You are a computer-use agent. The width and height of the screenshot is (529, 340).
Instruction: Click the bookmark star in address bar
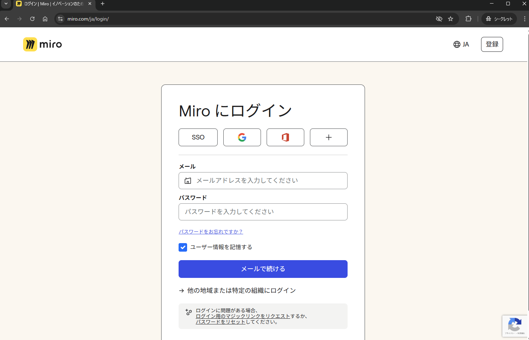(451, 19)
